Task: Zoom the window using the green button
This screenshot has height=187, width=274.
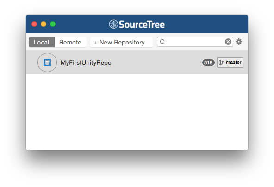Action: [x=53, y=24]
